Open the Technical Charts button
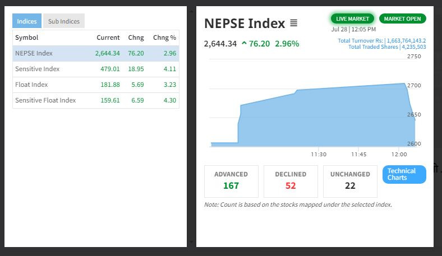 (404, 174)
